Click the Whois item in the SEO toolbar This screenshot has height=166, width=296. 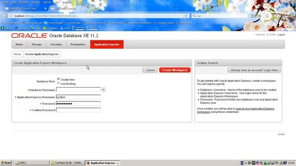(36, 28)
